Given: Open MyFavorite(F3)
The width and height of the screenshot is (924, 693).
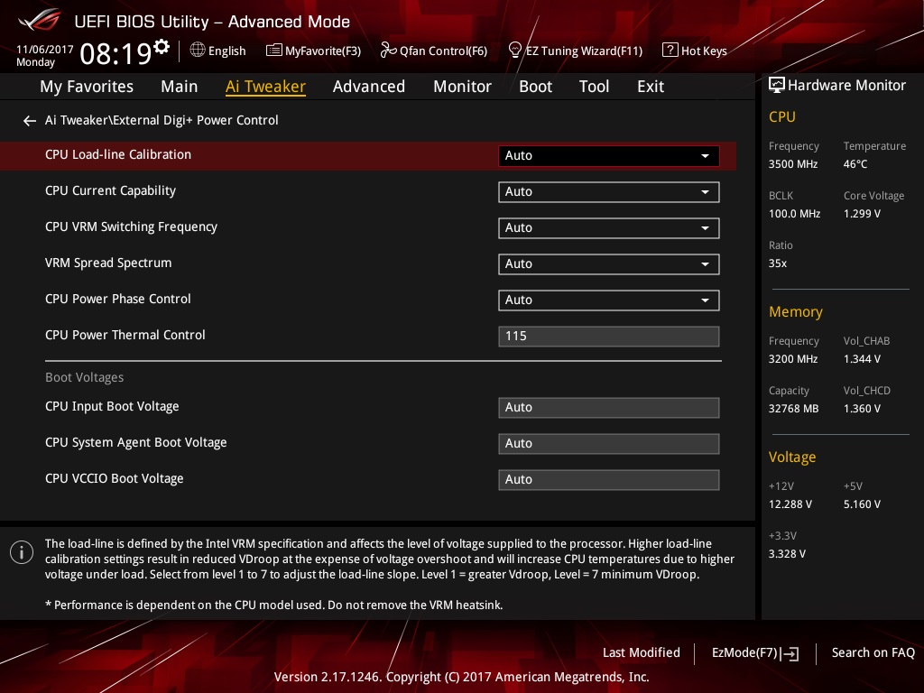Looking at the screenshot, I should (x=313, y=51).
